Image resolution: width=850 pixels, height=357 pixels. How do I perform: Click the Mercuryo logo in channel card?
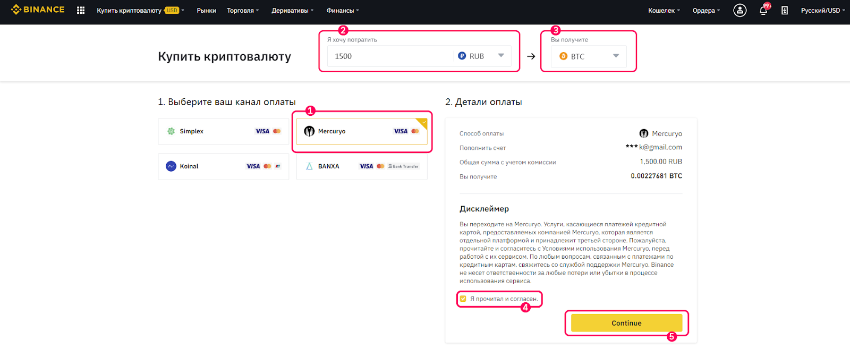coord(309,131)
